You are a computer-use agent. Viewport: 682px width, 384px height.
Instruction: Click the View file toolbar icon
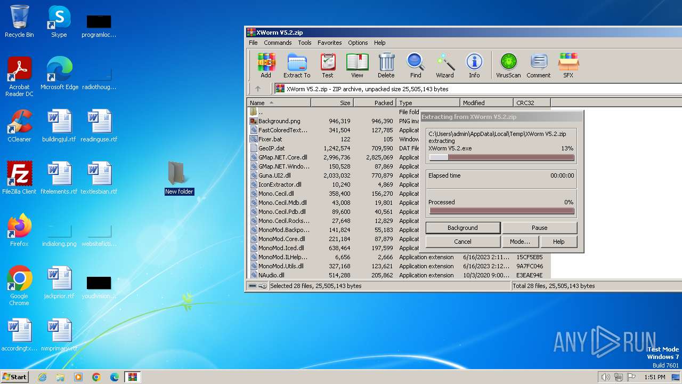pos(357,66)
